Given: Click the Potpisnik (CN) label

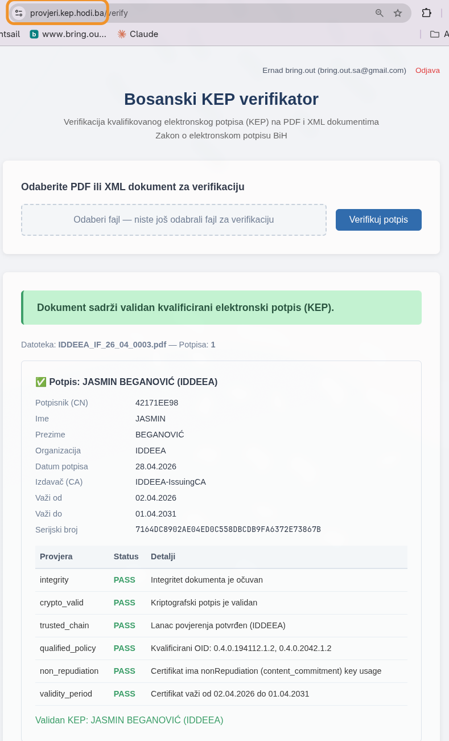Looking at the screenshot, I should (61, 403).
